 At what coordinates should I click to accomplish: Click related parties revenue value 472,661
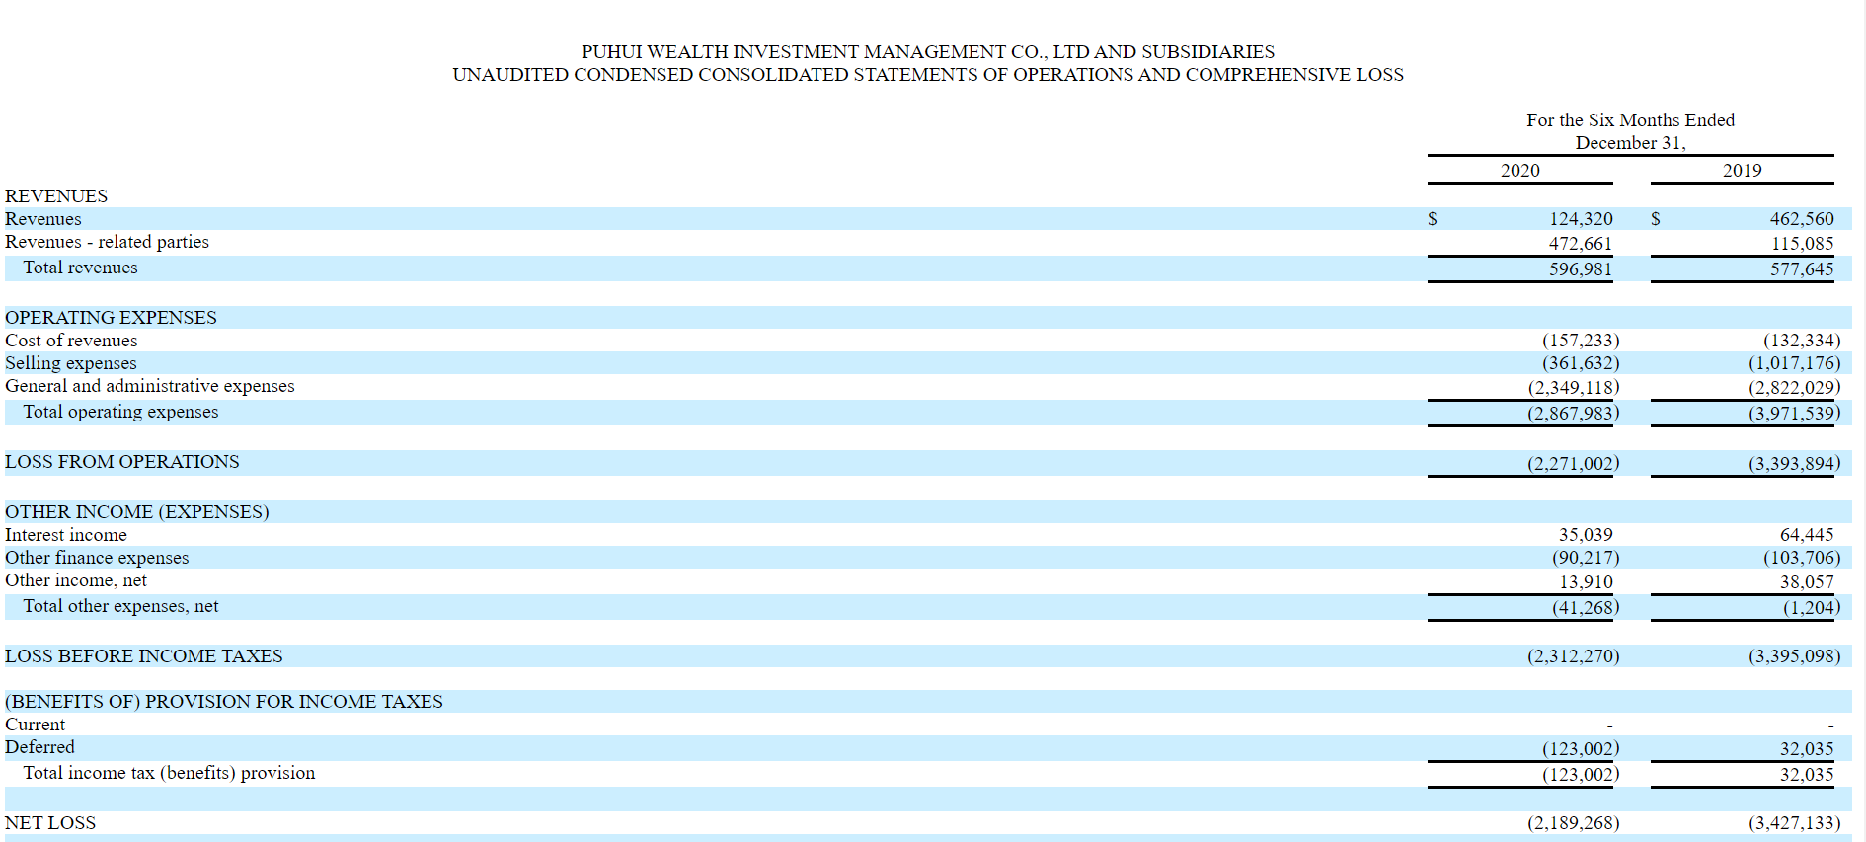1581,244
